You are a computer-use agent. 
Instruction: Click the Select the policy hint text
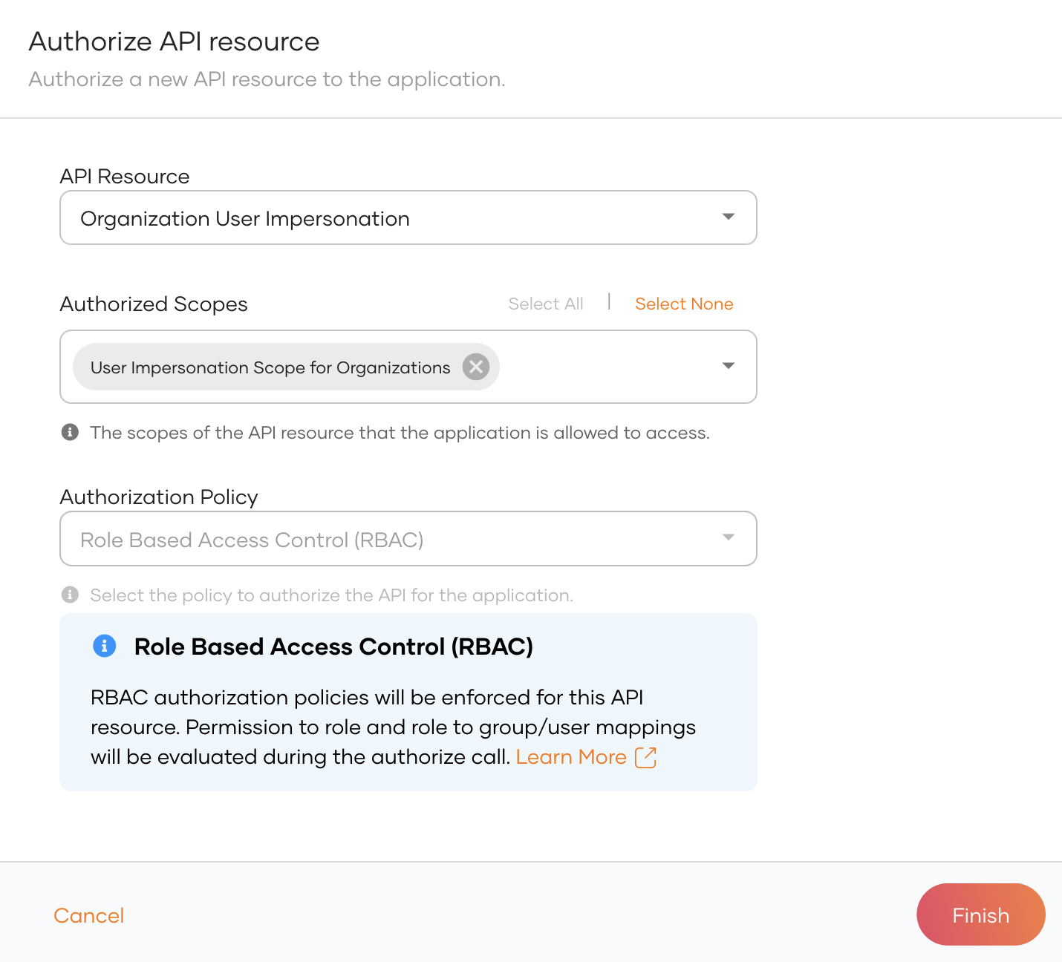(331, 595)
